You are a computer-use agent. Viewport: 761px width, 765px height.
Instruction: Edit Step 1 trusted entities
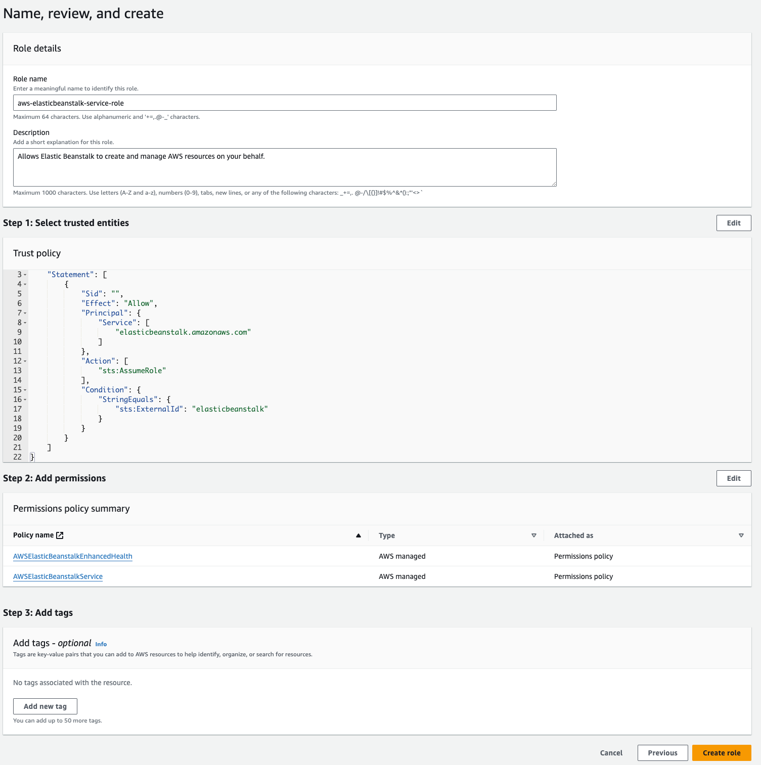tap(733, 223)
